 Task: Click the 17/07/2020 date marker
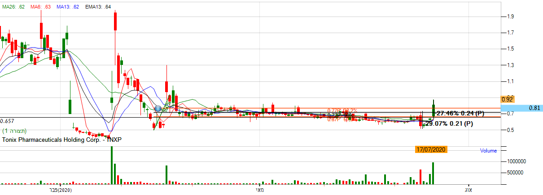pyautogui.click(x=430, y=149)
